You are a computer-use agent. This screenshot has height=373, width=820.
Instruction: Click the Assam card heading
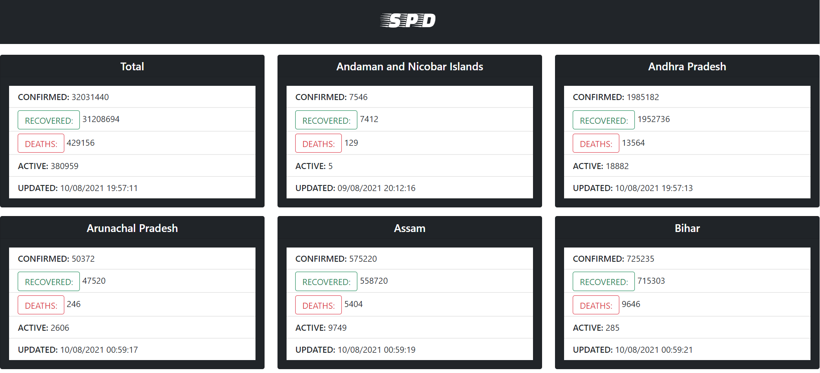coord(410,228)
